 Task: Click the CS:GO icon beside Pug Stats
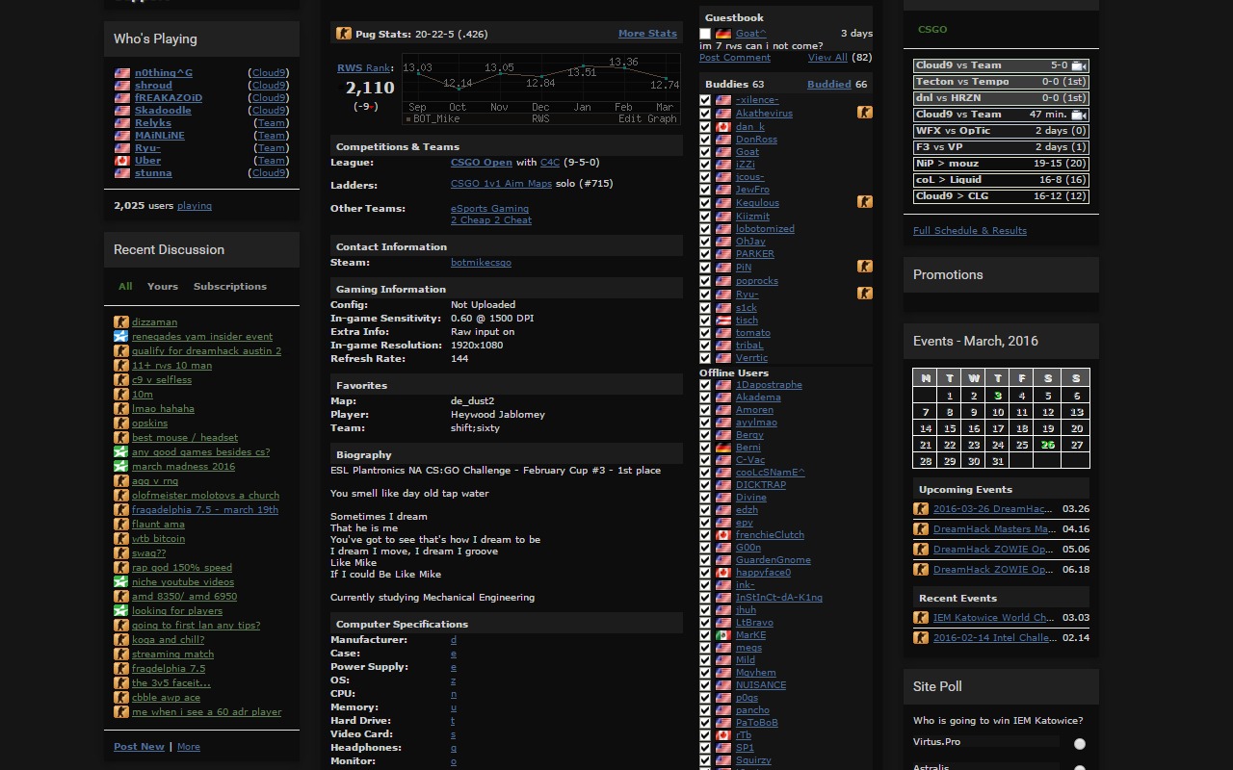pyautogui.click(x=344, y=34)
